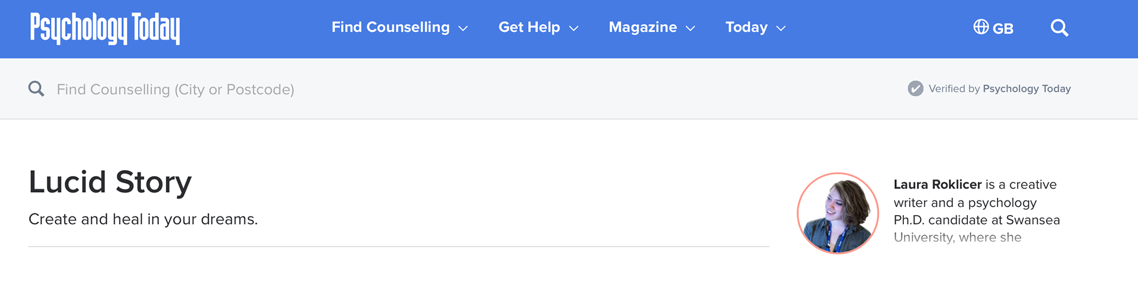Open the Find Counselling menu label
Image resolution: width=1138 pixels, height=289 pixels.
(391, 27)
